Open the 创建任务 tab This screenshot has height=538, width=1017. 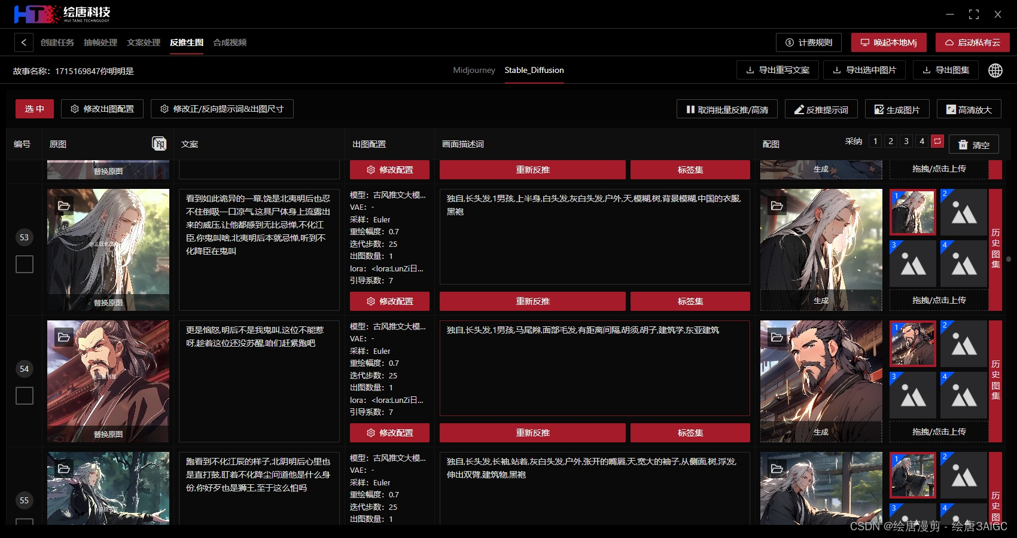pos(57,42)
